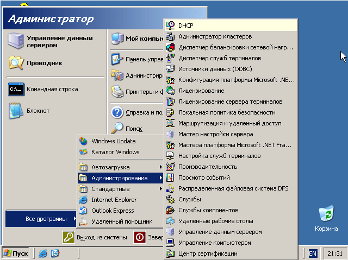Click the Windows Update icon
The width and height of the screenshot is (348, 260).
[x=83, y=141]
